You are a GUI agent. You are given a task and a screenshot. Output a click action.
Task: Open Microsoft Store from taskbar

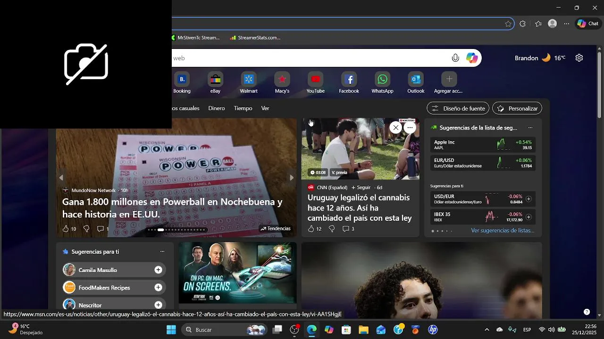tap(346, 330)
